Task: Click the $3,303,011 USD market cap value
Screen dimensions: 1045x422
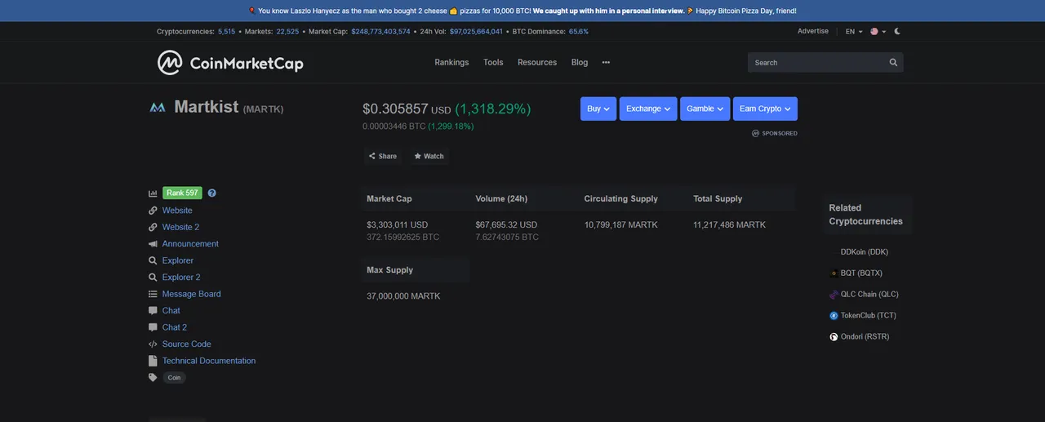Action: [397, 224]
